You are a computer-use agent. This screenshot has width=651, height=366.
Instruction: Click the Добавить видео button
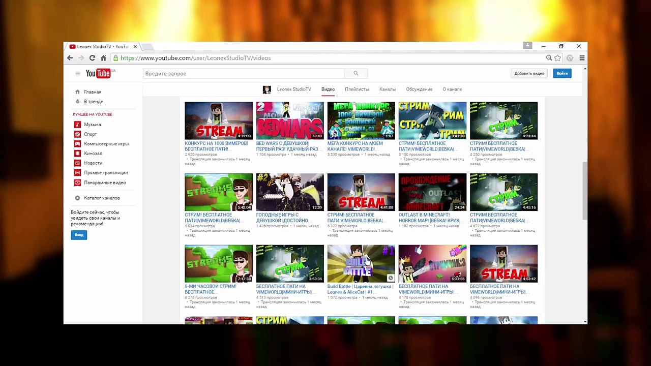click(529, 74)
